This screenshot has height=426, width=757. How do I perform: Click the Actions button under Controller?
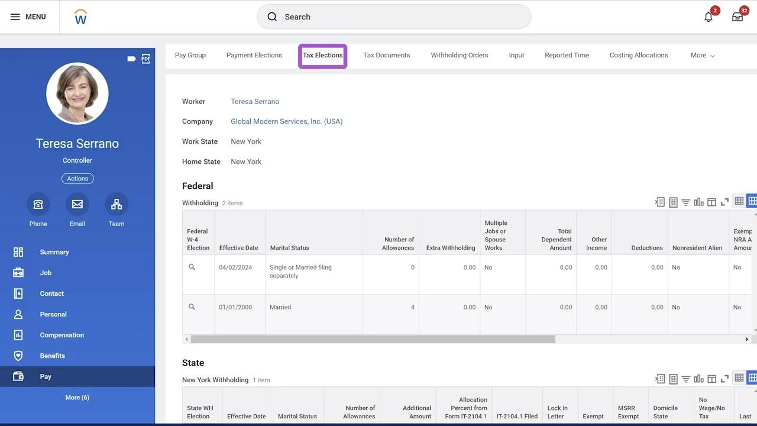point(77,179)
